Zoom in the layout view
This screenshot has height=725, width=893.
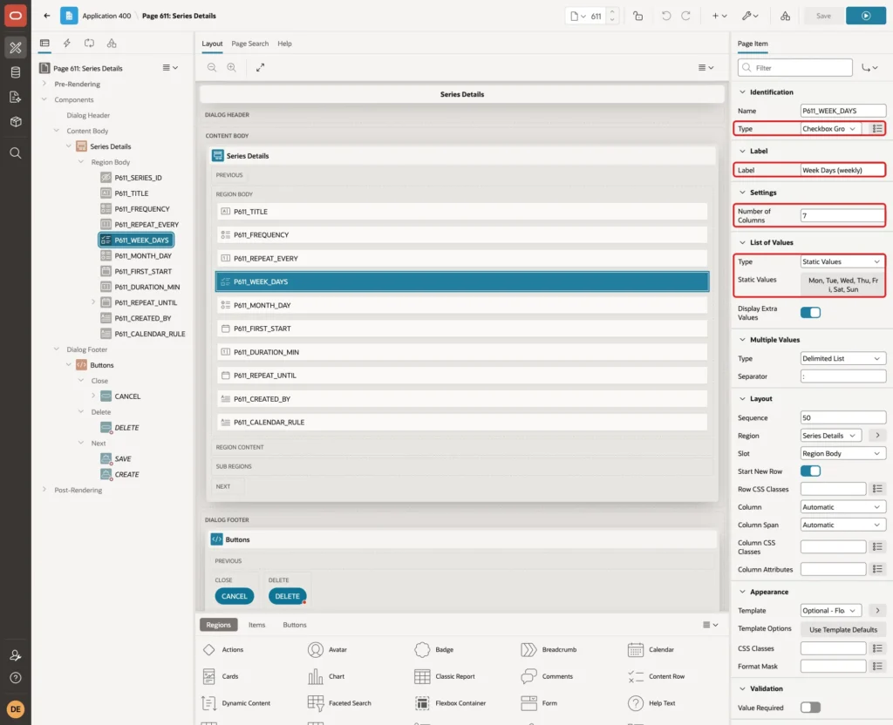pyautogui.click(x=232, y=67)
